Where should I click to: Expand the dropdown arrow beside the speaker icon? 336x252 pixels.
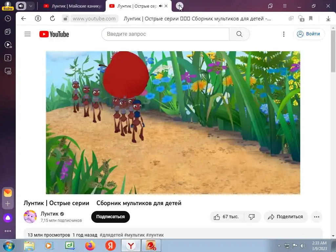tap(31, 6)
